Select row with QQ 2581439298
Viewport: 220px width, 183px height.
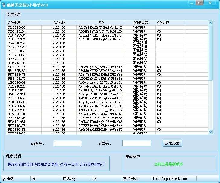107,110
